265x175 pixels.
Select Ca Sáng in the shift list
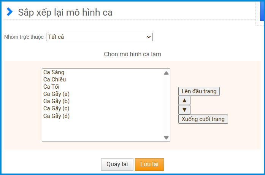point(54,72)
